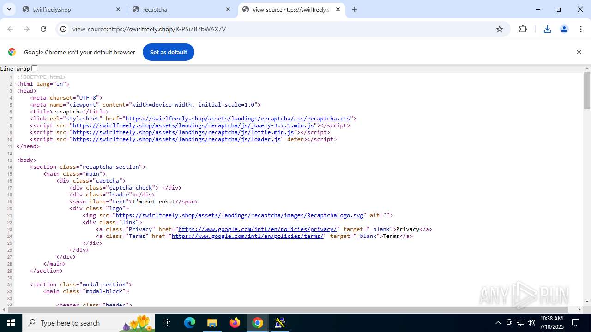The height and width of the screenshot is (332, 591).
Task: Open the Downloads icon
Action: click(x=548, y=29)
